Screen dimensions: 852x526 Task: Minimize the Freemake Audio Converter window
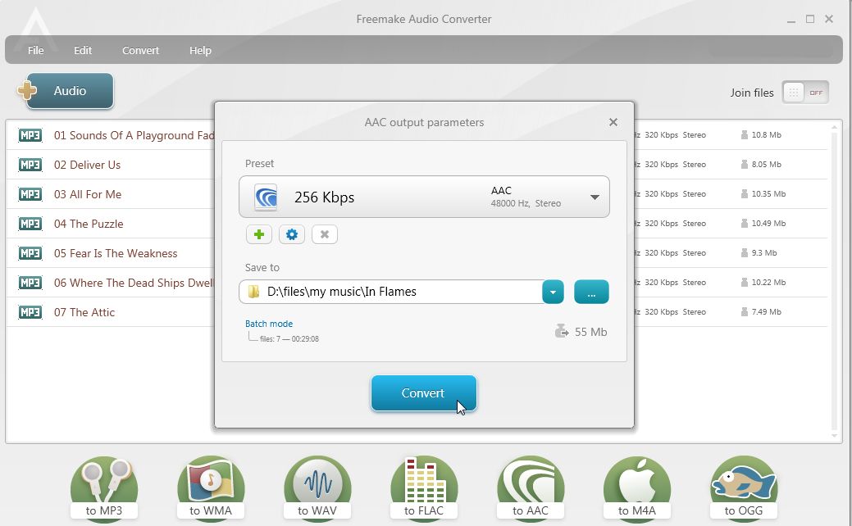(791, 20)
